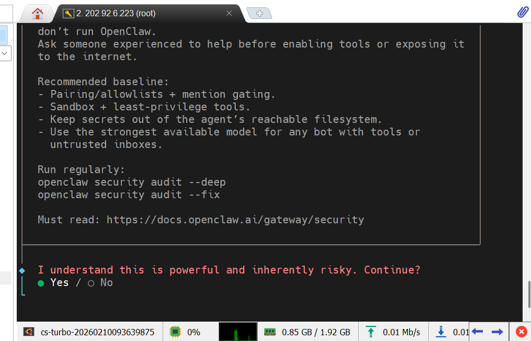This screenshot has width=531, height=341.
Task: Close the 202.92.6.223 (root) tab
Action: [x=229, y=13]
